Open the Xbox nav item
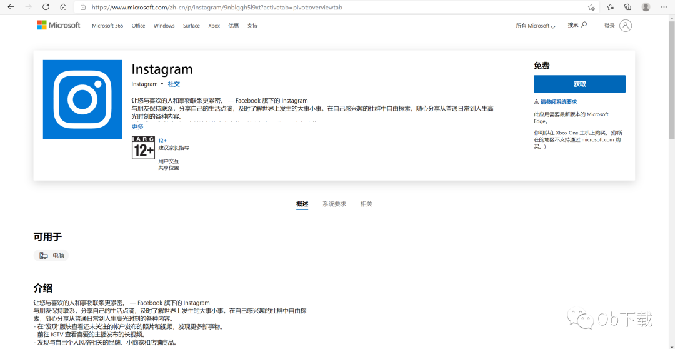Image resolution: width=675 pixels, height=349 pixels. point(214,26)
